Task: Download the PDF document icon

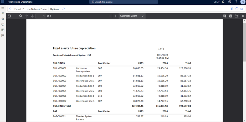Action: [236, 16]
